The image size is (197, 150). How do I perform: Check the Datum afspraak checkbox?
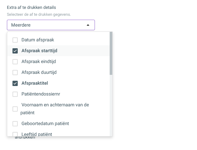15,40
